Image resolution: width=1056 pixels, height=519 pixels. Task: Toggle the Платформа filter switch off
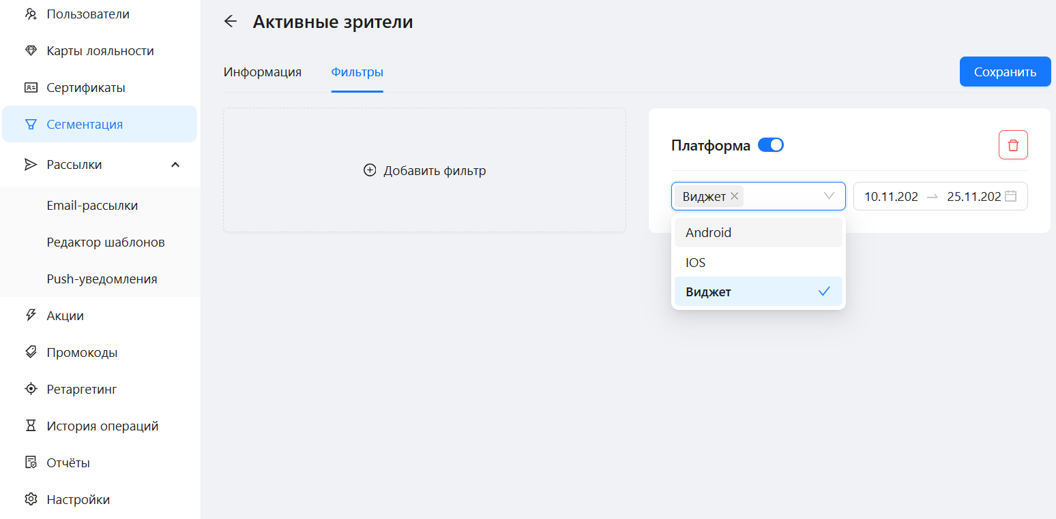click(x=771, y=145)
